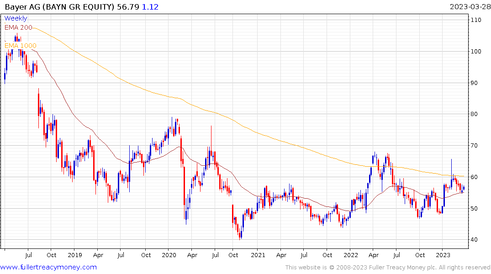Viewport: 491px width, 274px height.
Task: Click the www.fullertreacymoney.com link
Action: [x=48, y=267]
